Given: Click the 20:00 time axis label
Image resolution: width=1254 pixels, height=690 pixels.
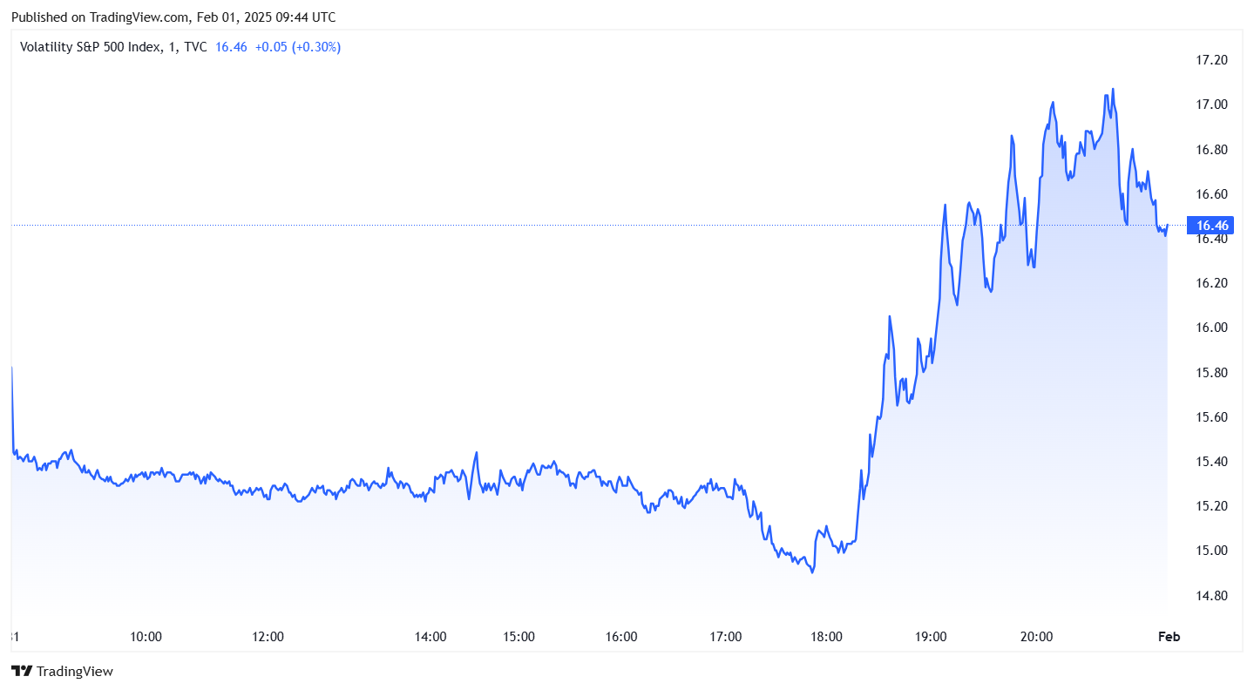Looking at the screenshot, I should tap(1035, 637).
